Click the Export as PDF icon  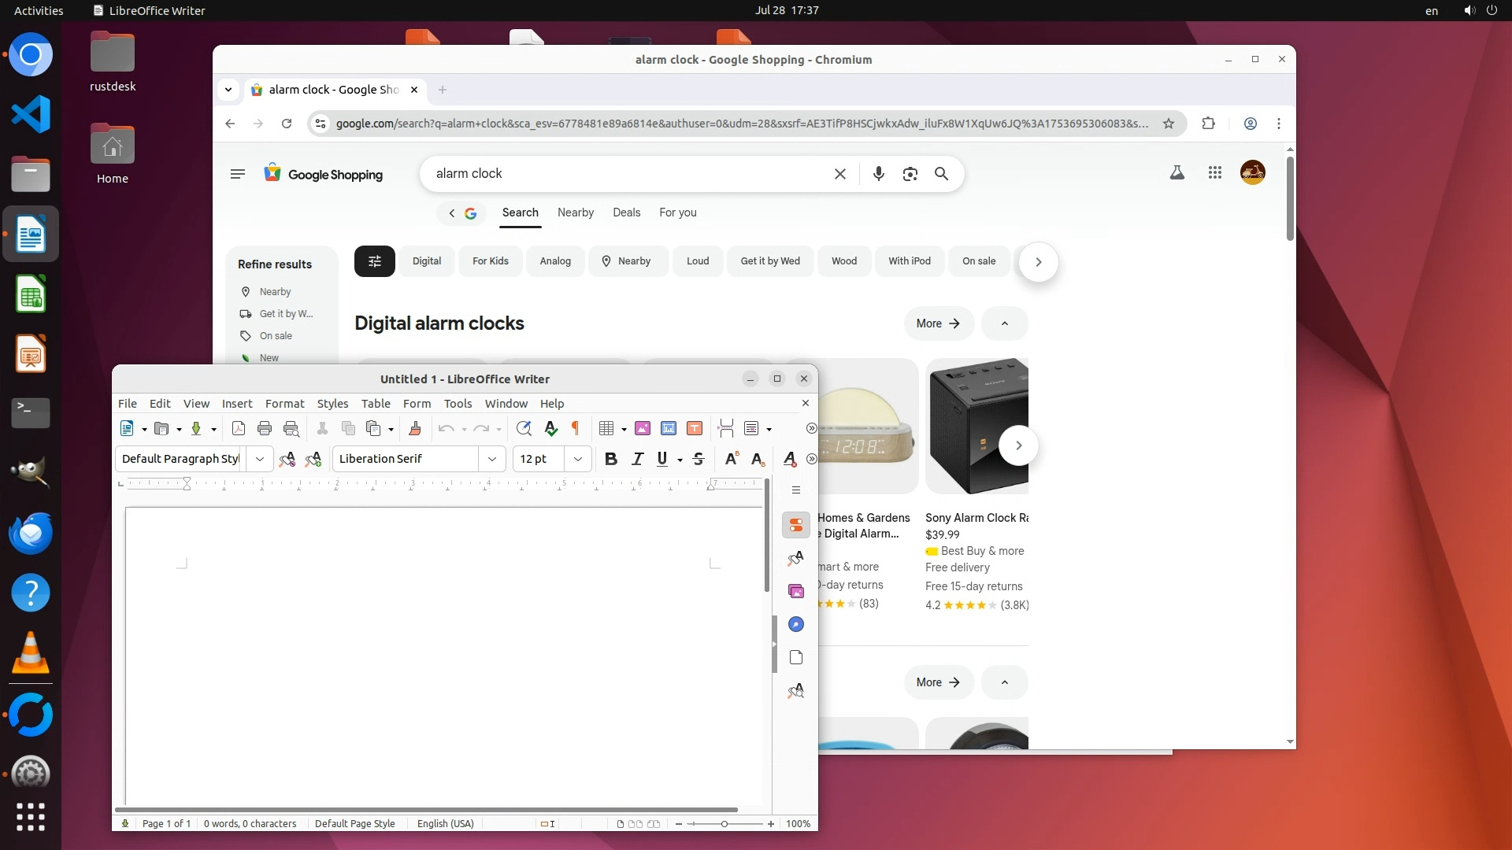pos(239,428)
